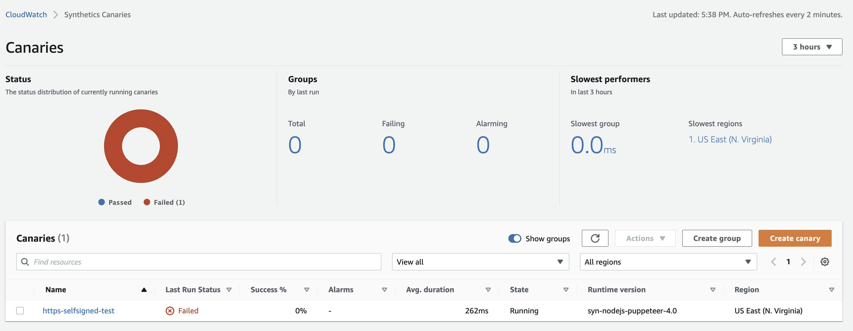Select the https-selfsigned-test row checkbox

pos(21,310)
